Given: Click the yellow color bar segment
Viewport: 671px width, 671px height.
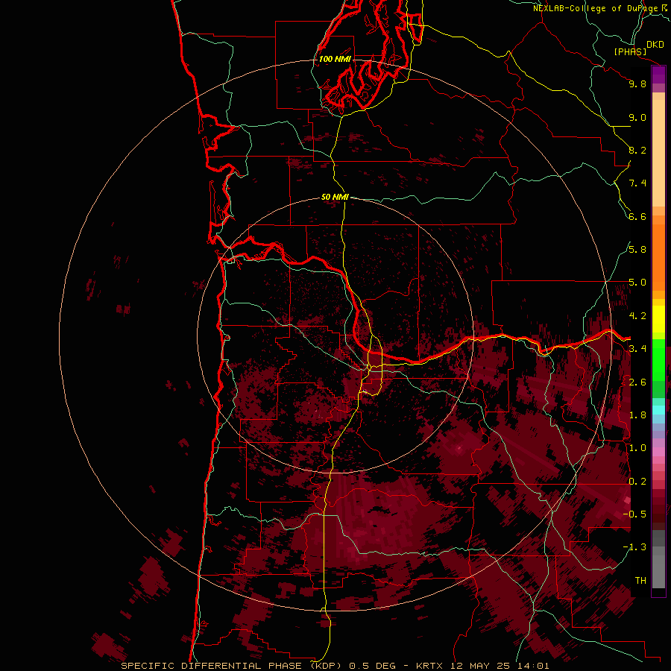Looking at the screenshot, I should point(658,319).
